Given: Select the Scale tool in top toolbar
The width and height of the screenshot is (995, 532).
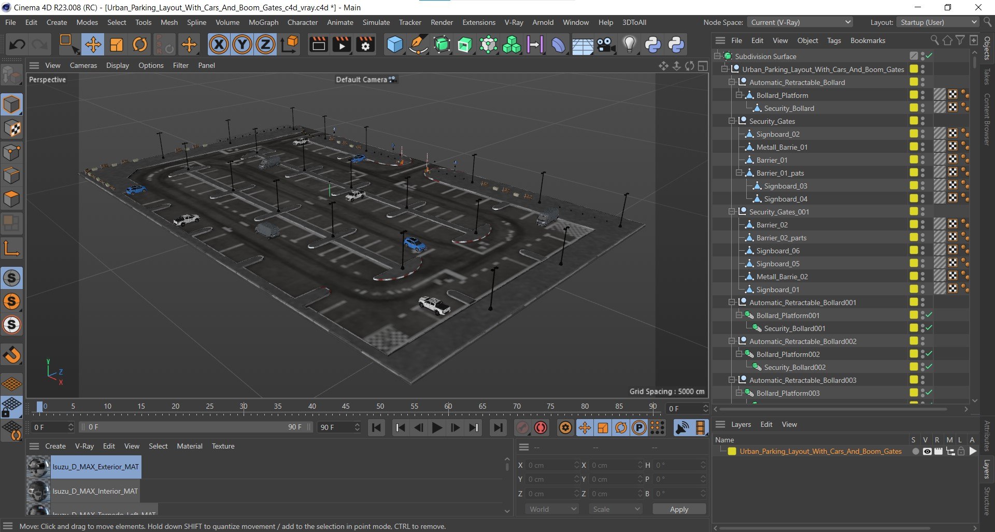Looking at the screenshot, I should click(x=117, y=45).
